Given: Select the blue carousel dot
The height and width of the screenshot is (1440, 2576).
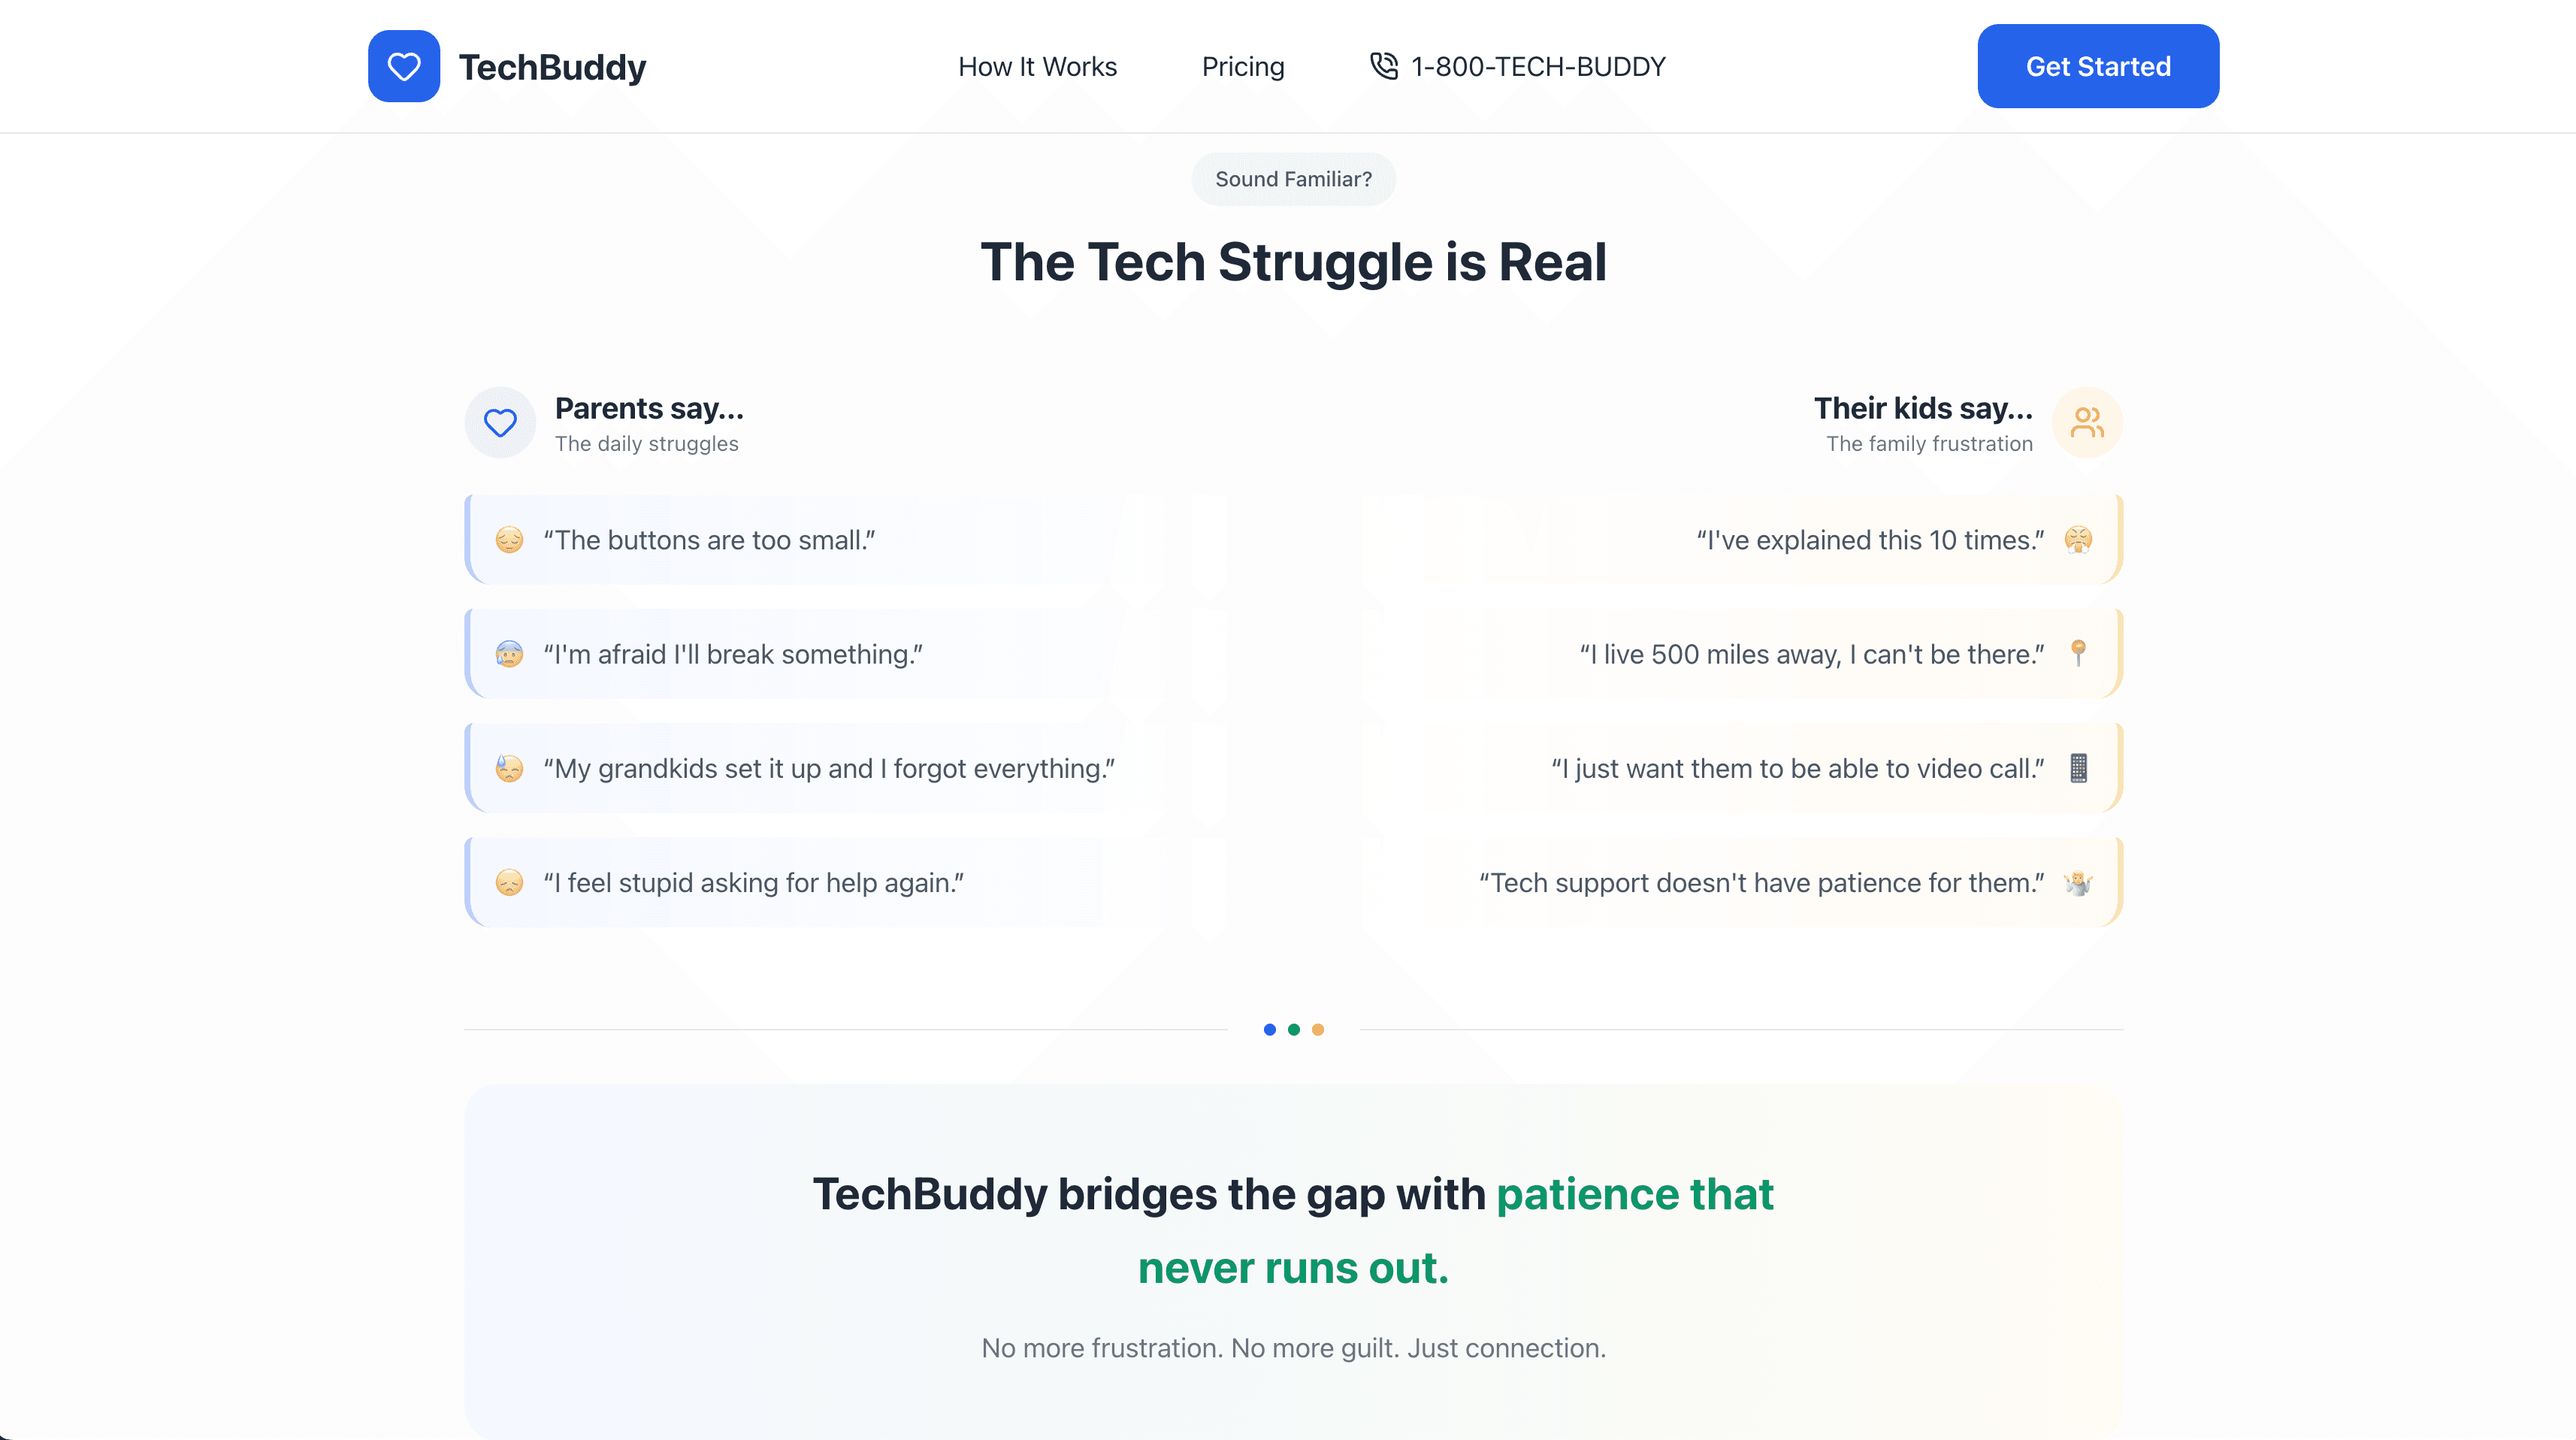Looking at the screenshot, I should 1270,1028.
